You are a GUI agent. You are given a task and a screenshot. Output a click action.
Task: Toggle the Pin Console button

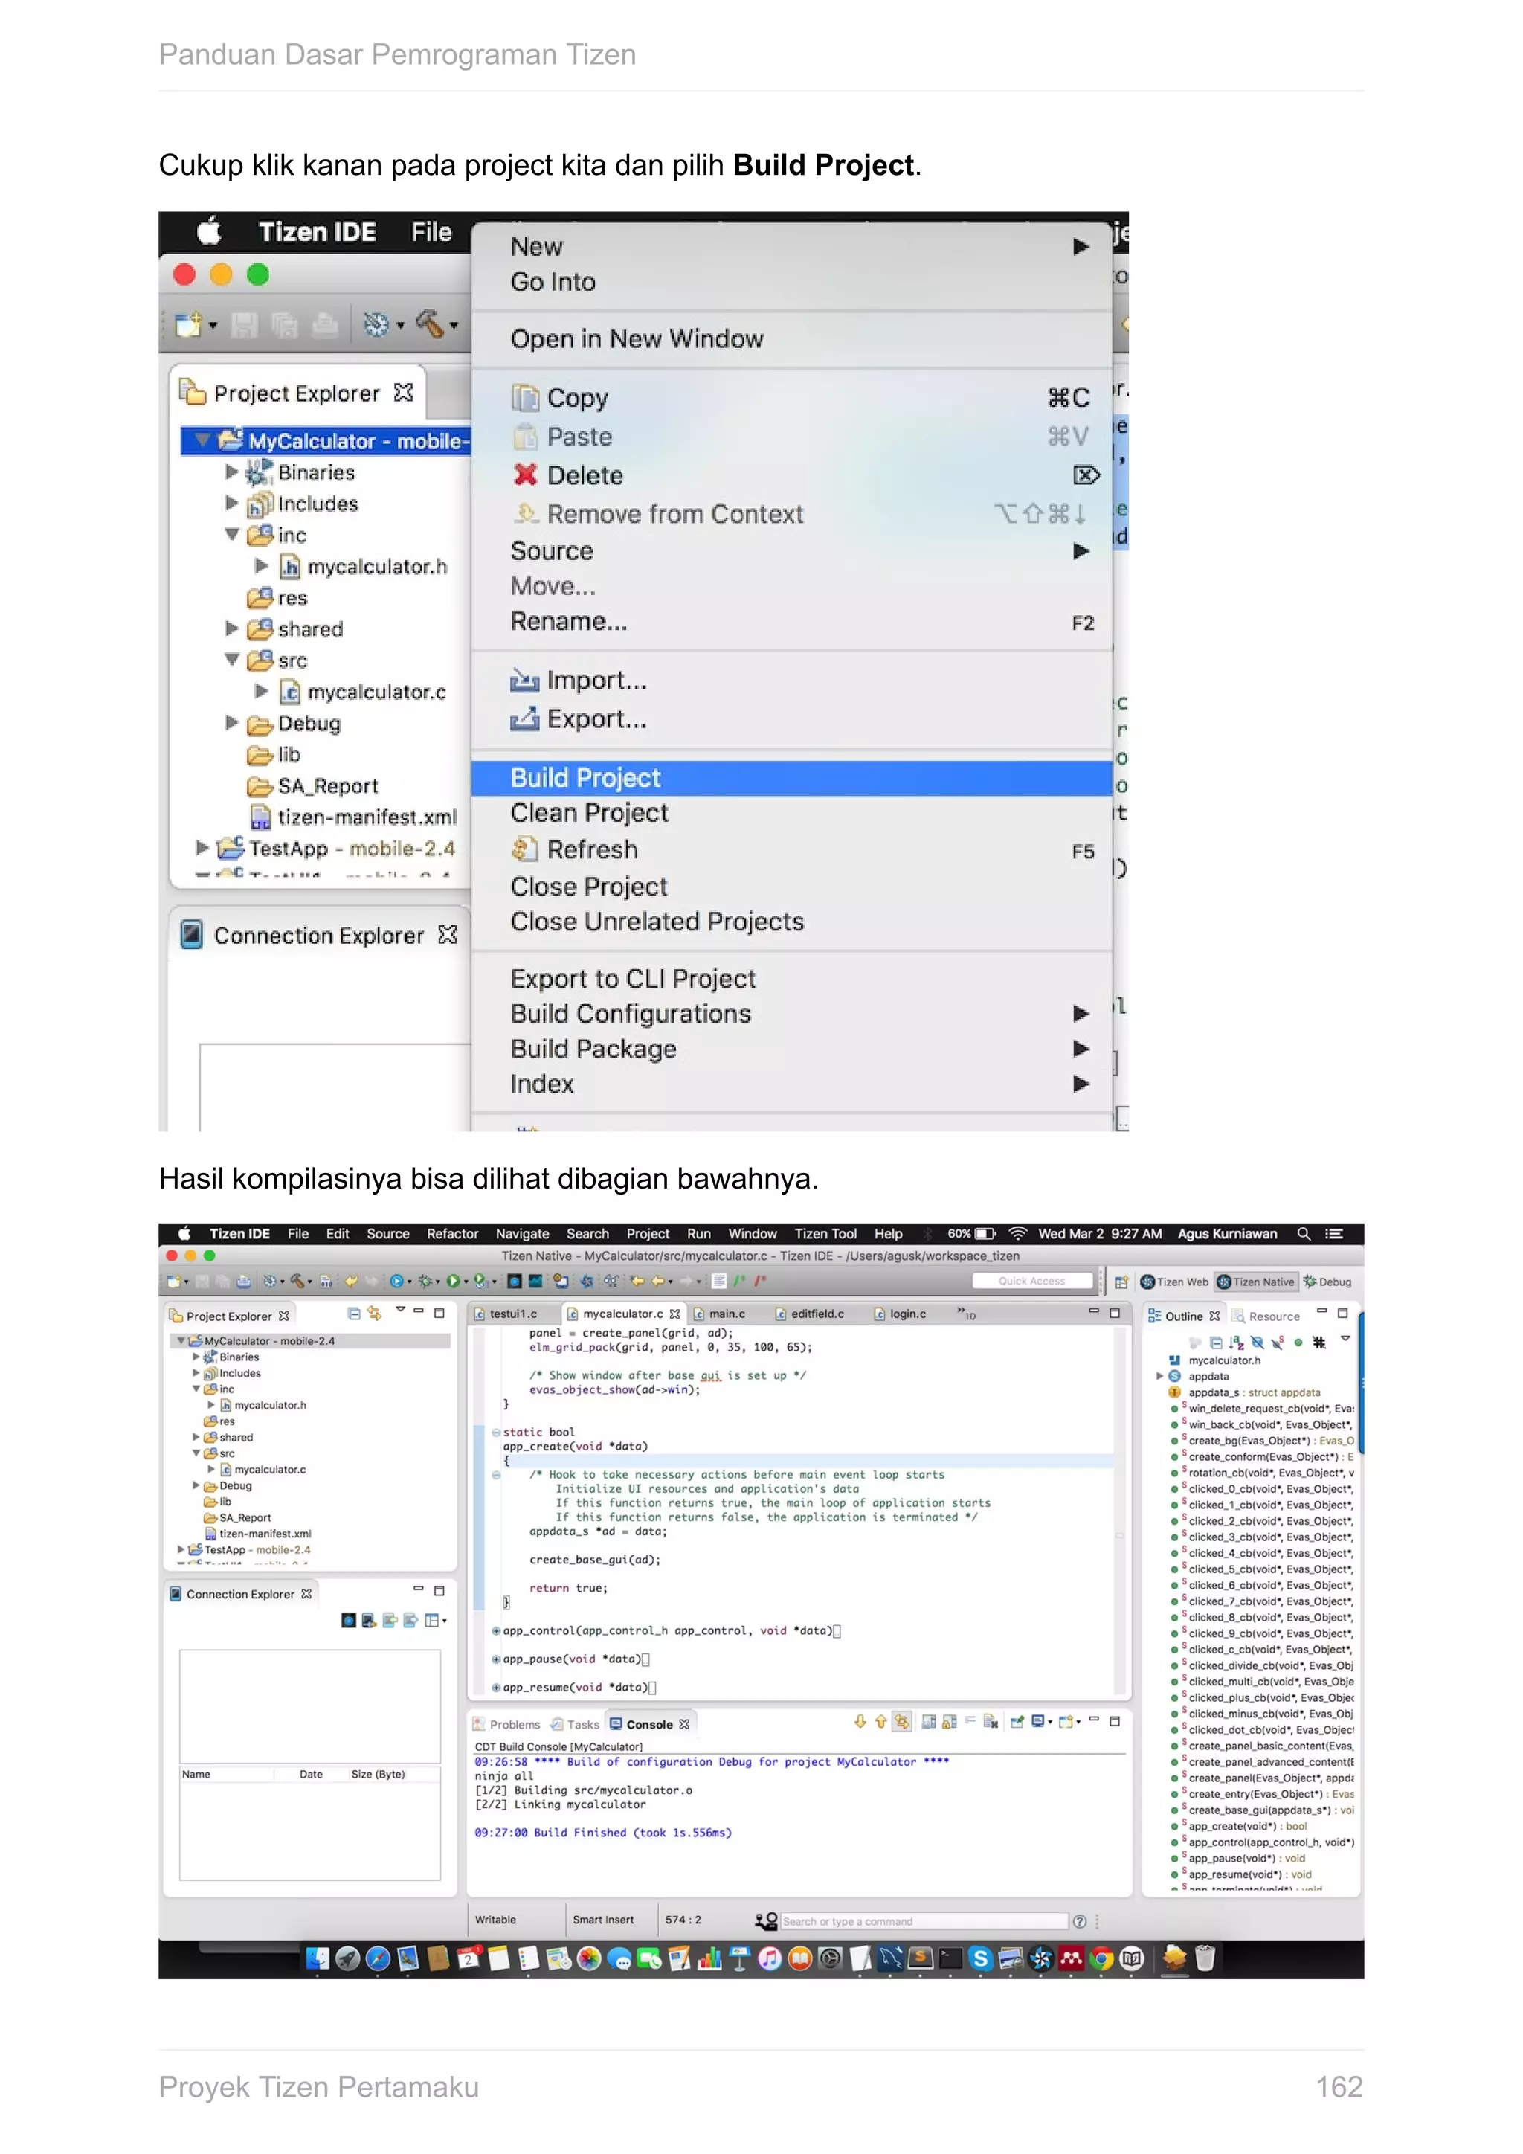(1017, 1723)
